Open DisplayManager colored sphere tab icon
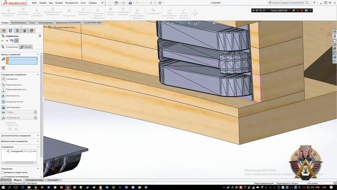This screenshot has width=337, height=190. click(32, 31)
